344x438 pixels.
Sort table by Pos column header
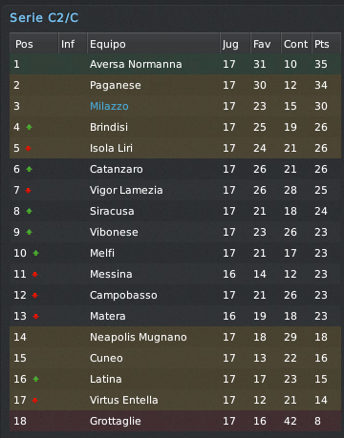(x=33, y=44)
